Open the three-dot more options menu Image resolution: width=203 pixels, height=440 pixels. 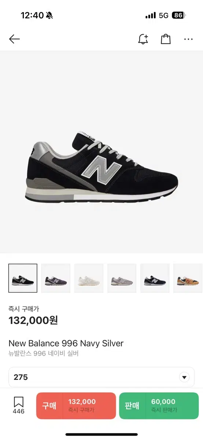click(188, 39)
